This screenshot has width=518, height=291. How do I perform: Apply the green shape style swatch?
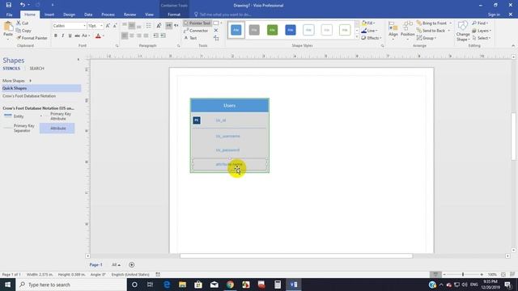[272, 30]
